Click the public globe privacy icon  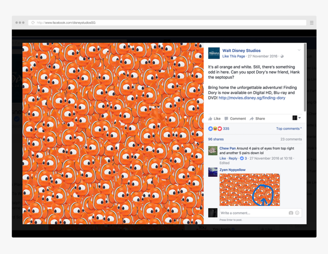[x=282, y=57]
